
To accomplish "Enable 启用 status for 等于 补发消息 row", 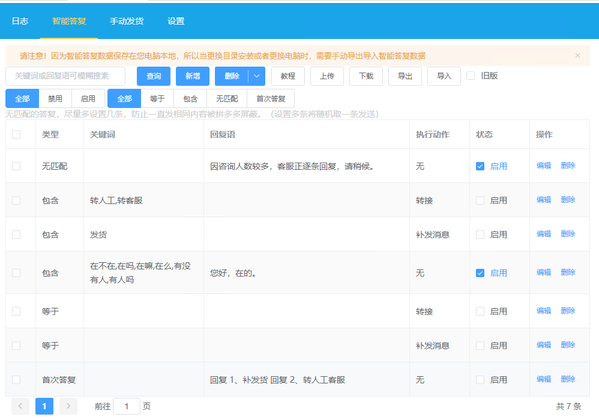I will point(480,346).
